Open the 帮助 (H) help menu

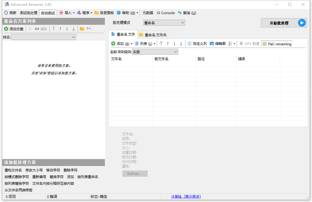127,13
